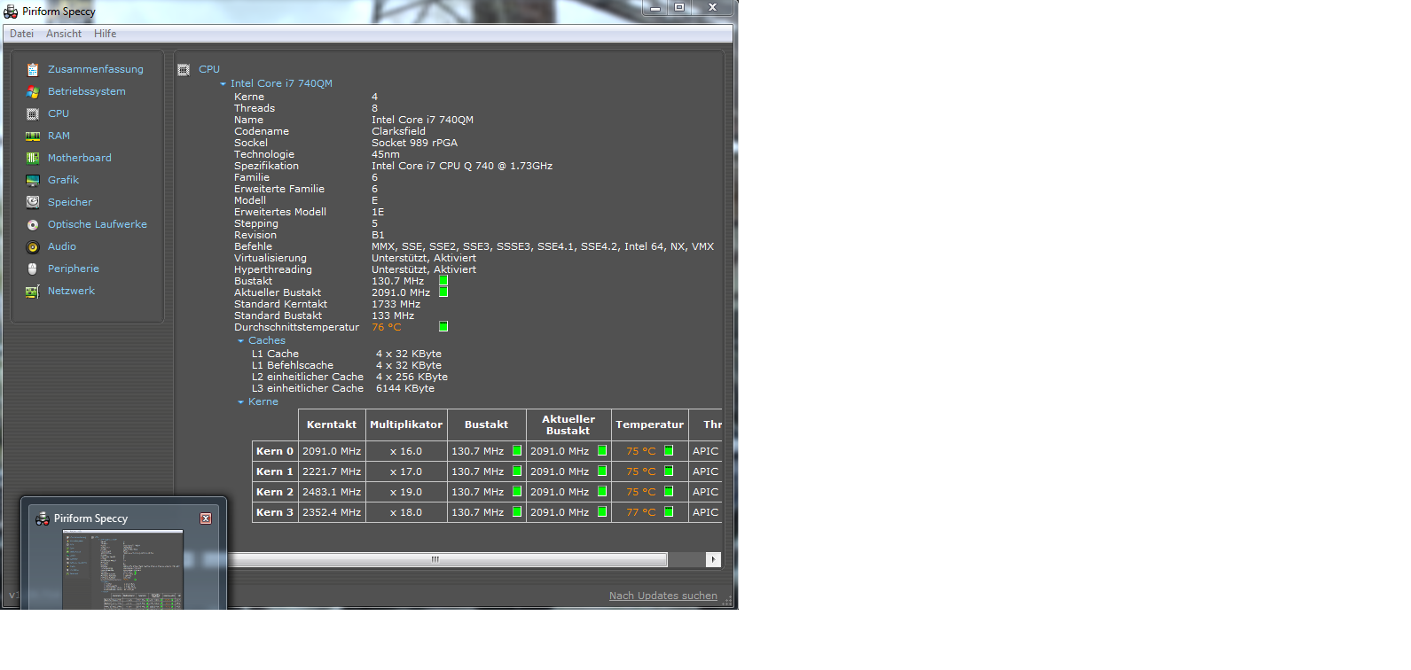Switch to Betriebssystem section

click(x=87, y=91)
